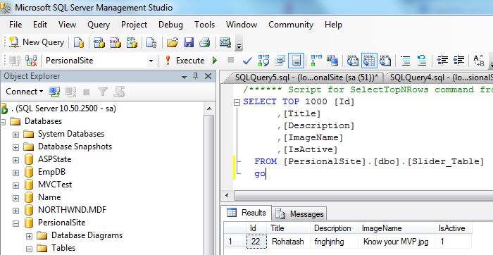Select the Name database in the tree
This screenshot has height=255, width=493.
(x=49, y=197)
